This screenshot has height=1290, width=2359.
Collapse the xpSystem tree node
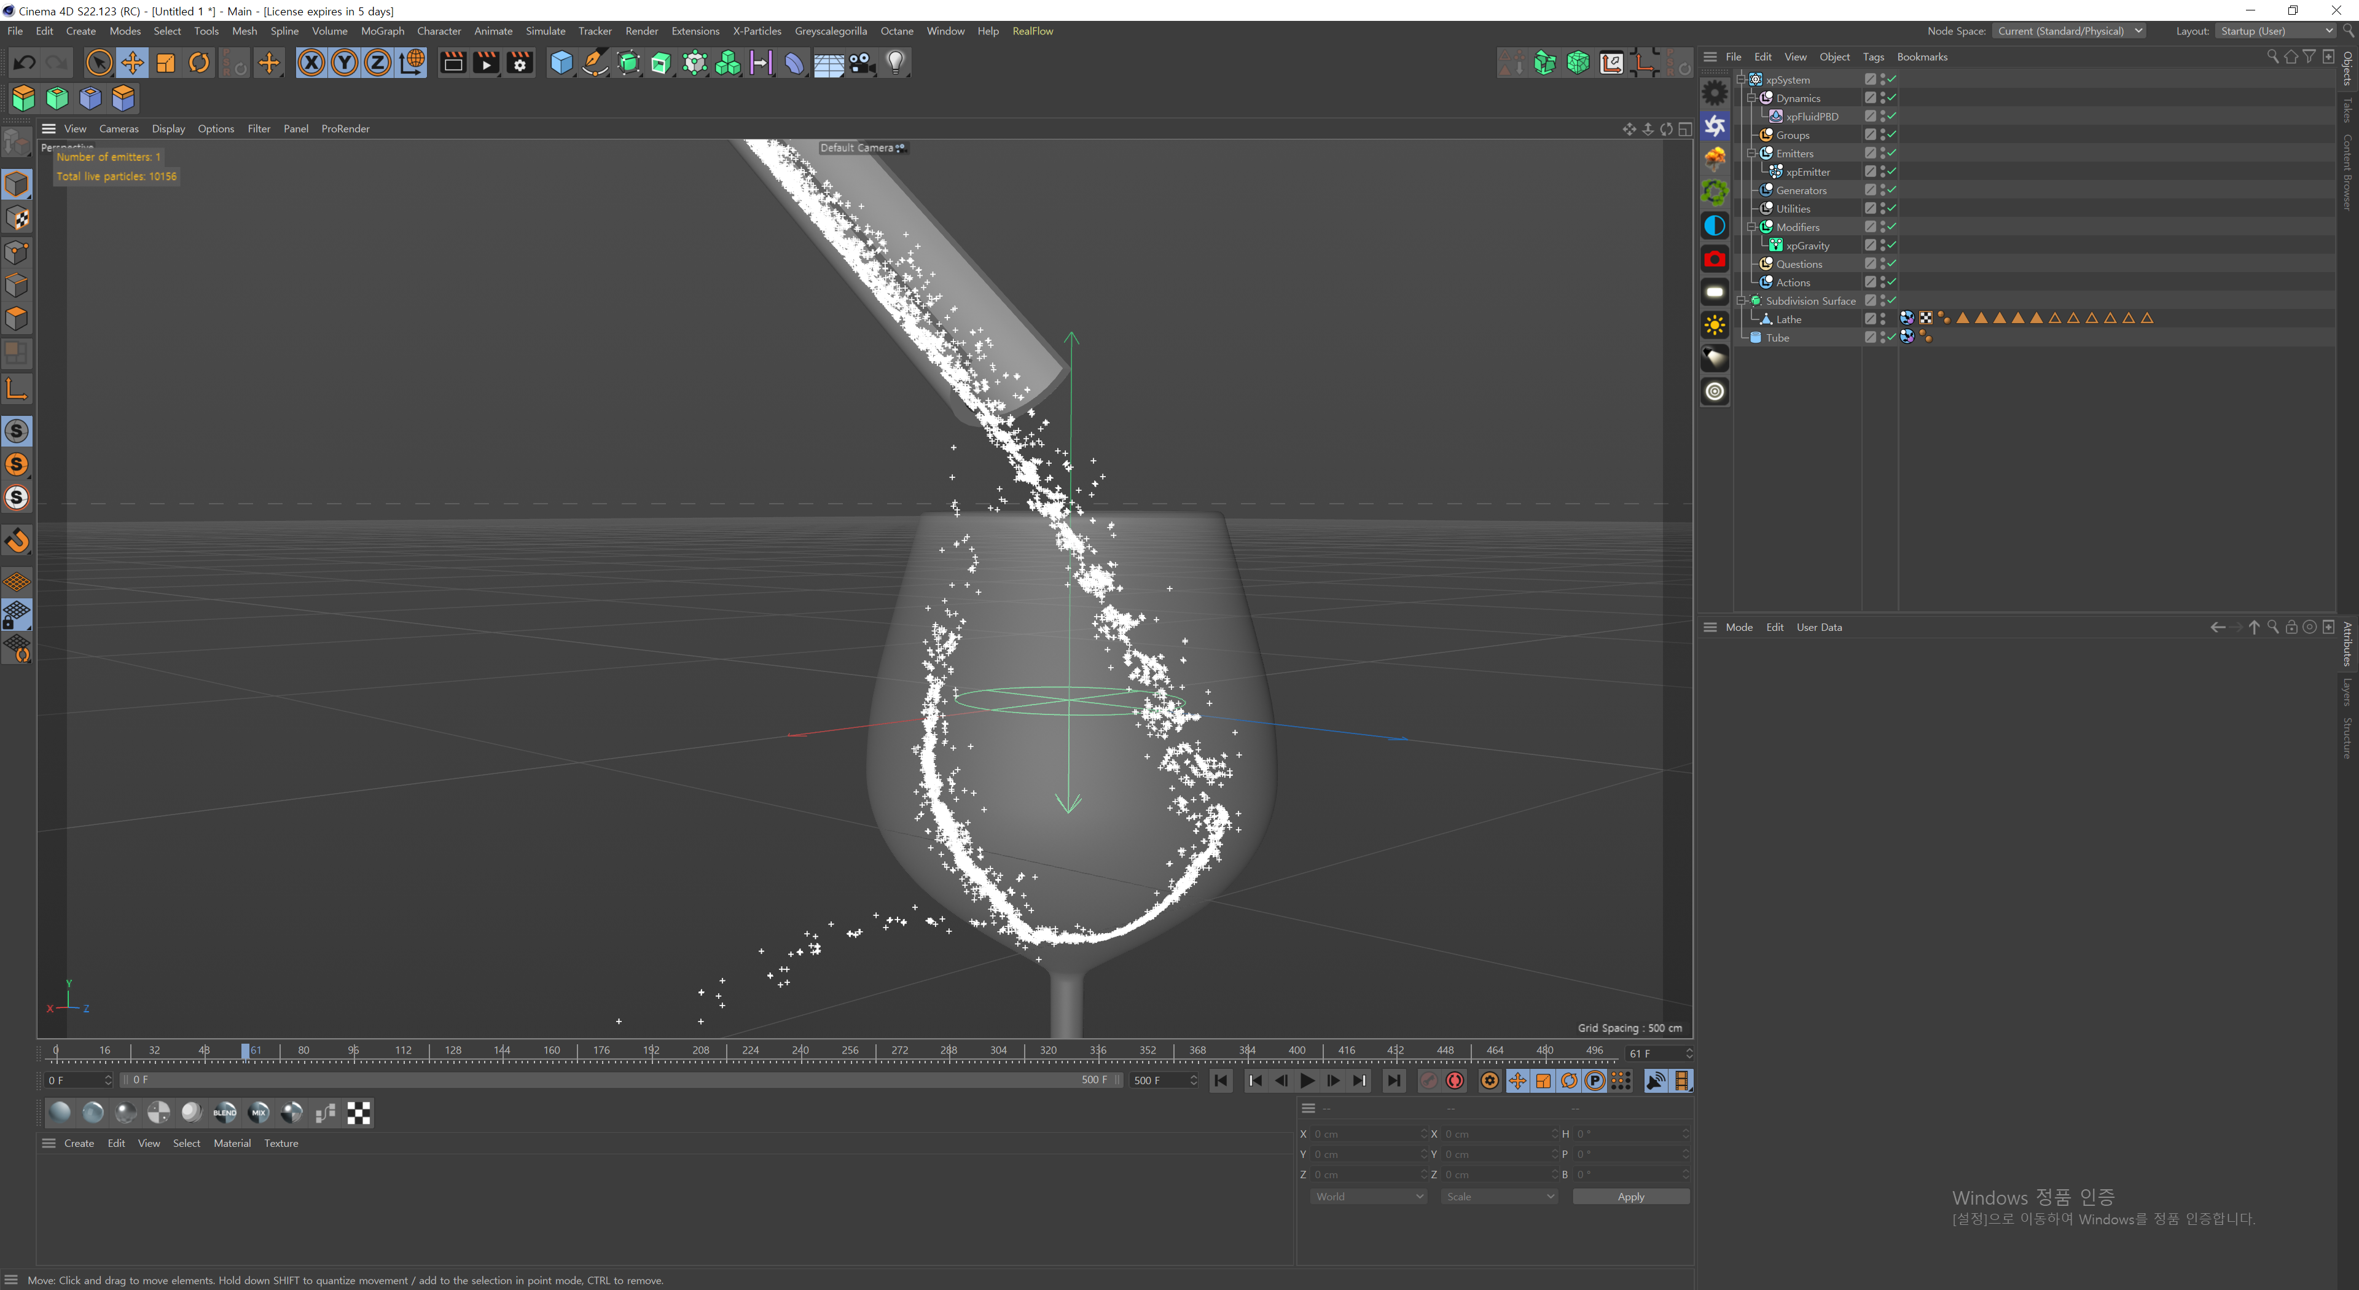click(x=1741, y=80)
